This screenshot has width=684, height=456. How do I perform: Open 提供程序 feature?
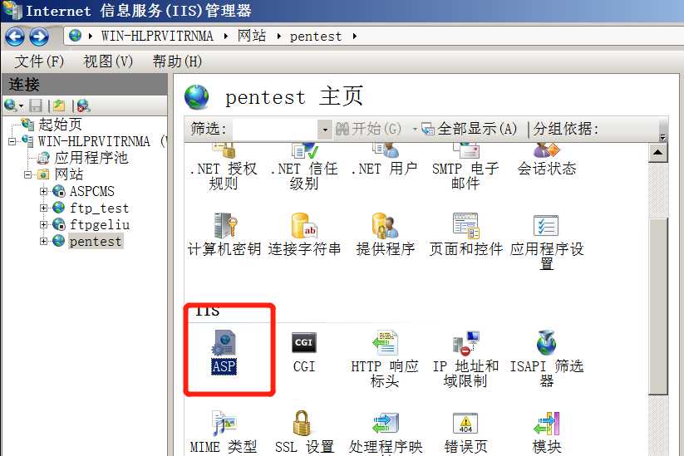[x=385, y=234]
